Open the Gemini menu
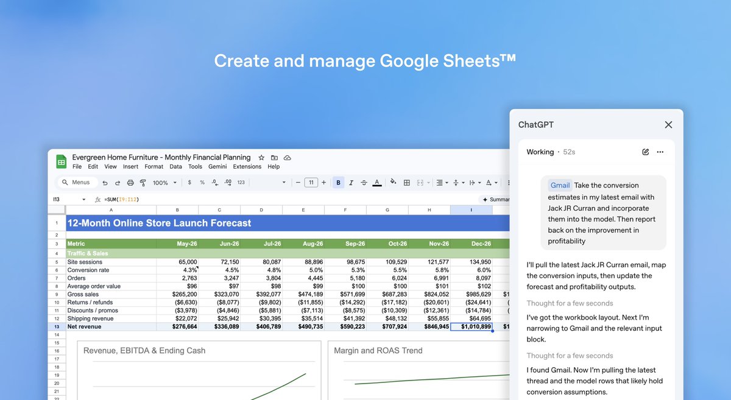This screenshot has width=731, height=400. [x=217, y=167]
